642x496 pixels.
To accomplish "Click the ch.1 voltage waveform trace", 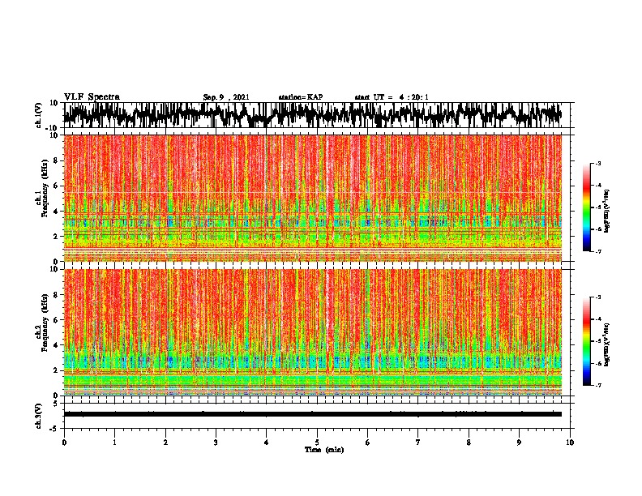I will pos(313,115).
